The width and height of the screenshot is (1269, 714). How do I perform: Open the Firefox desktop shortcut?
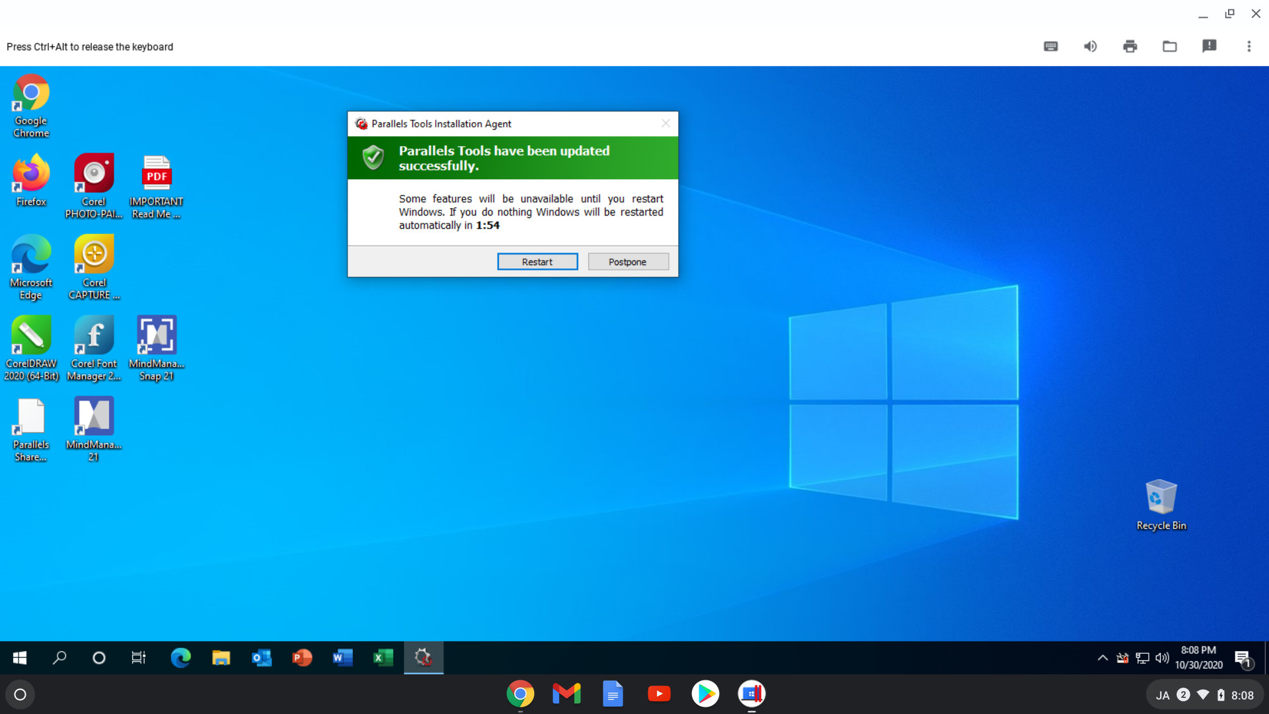coord(31,180)
